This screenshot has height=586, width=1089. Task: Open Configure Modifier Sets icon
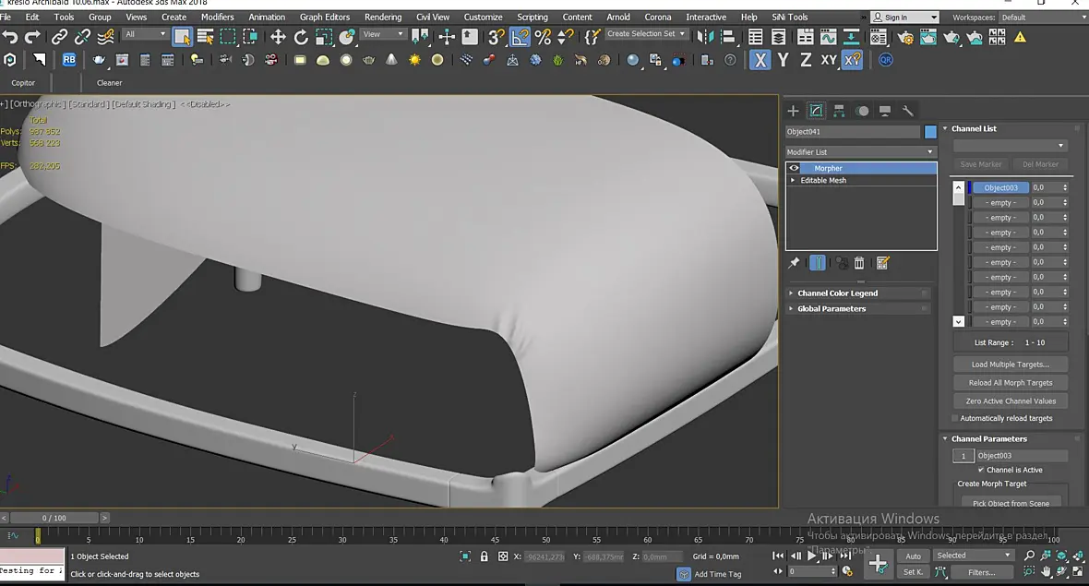882,262
